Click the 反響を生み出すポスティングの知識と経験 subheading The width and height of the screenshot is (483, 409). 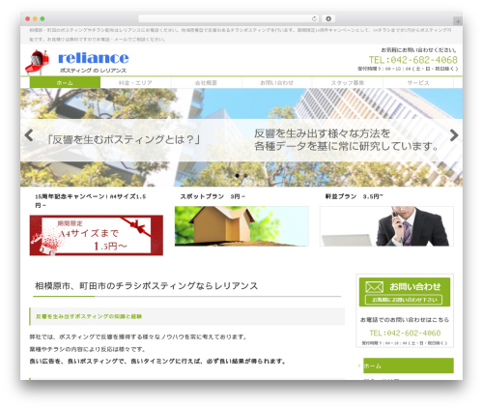click(x=89, y=316)
